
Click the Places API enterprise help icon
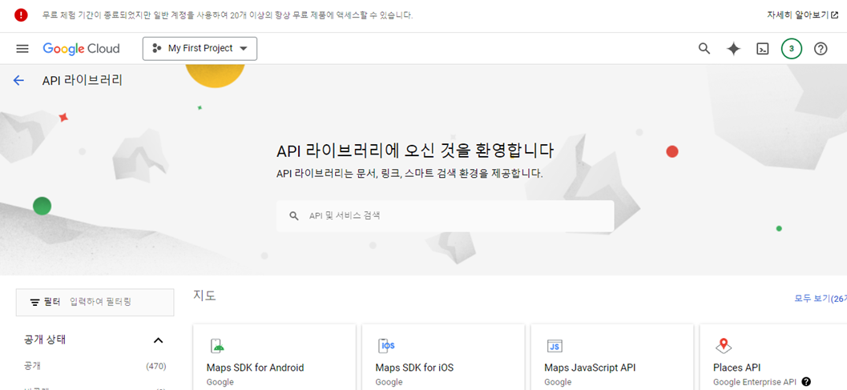(x=806, y=382)
